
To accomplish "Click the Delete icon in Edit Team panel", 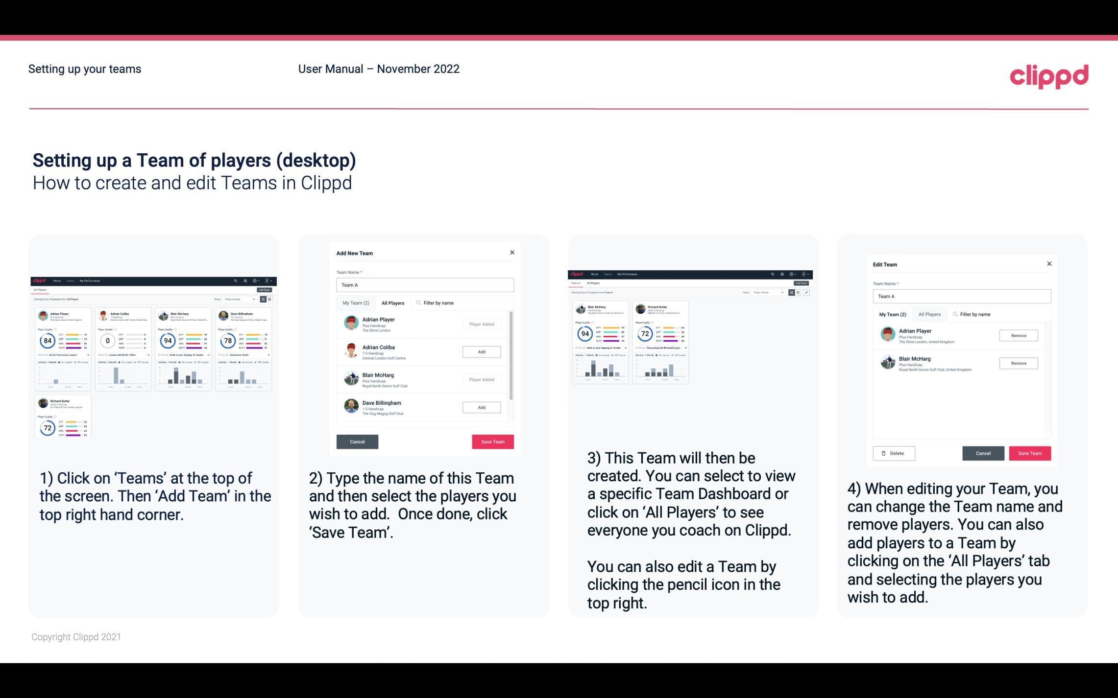I will (x=892, y=453).
